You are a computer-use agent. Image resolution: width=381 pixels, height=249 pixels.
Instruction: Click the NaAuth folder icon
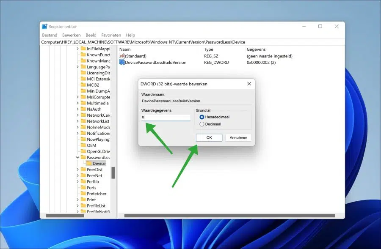(83, 109)
